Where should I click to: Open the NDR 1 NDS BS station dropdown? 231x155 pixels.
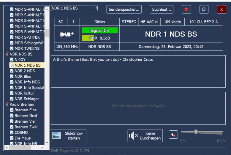click(x=75, y=8)
